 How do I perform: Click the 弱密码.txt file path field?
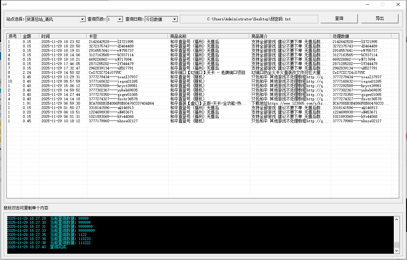coord(249,19)
